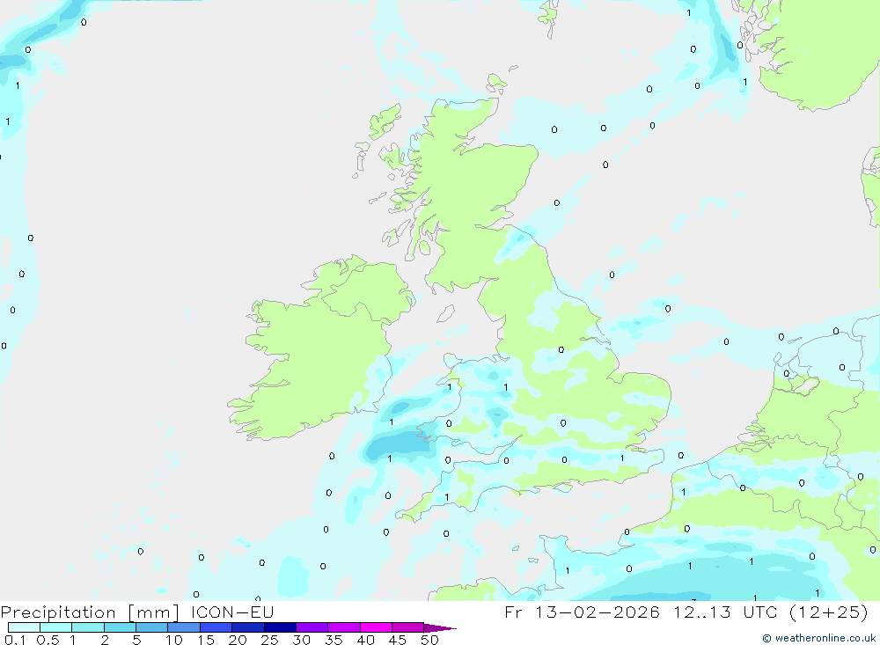Click the "Fr 13-02-2026 12..13 UTC (12+25)" timestamp
880x645 pixels.
(x=686, y=612)
